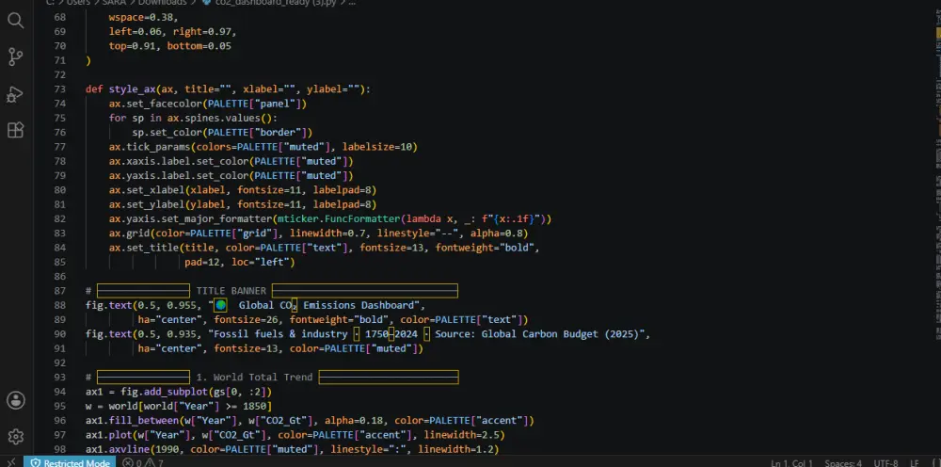Click the highlighted globe emoji on line 88
Screen dimensions: 941x467
[x=221, y=305]
